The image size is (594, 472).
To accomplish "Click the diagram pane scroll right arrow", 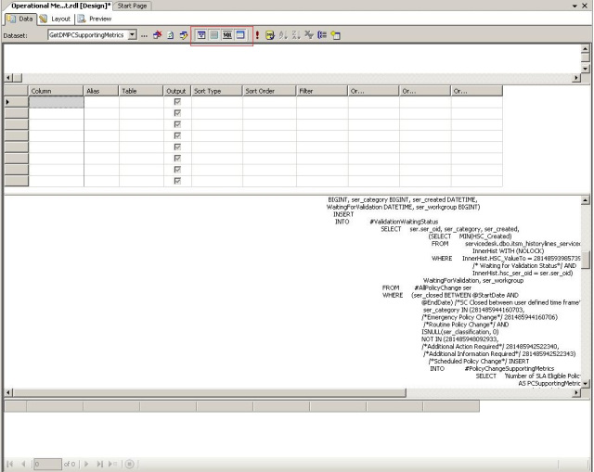I will point(576,78).
